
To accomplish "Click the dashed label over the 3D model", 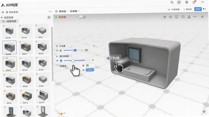I will [113, 58].
